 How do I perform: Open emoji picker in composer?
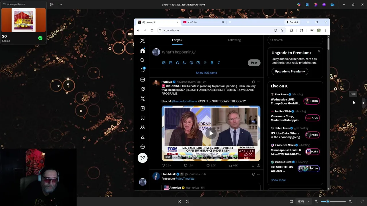(191, 63)
